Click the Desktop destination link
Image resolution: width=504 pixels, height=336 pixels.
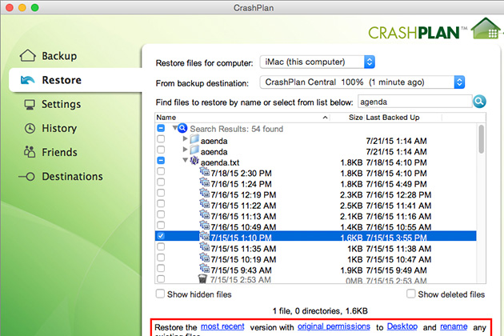(402, 326)
